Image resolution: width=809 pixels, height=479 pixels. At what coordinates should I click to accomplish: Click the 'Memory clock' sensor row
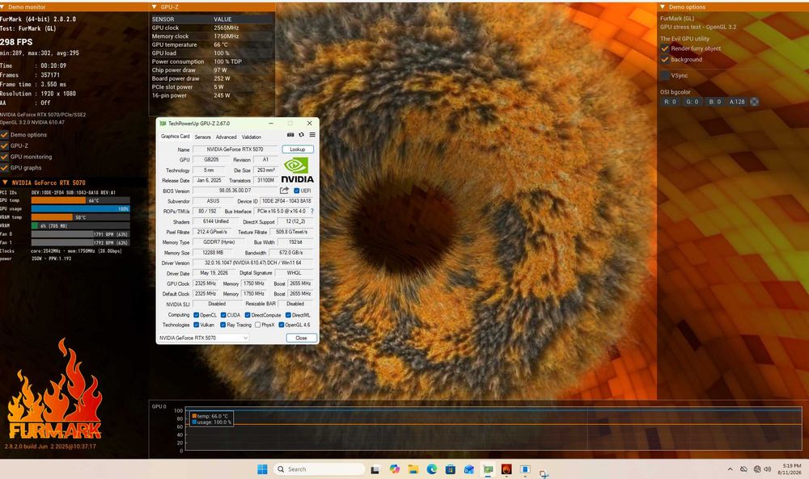coord(211,36)
